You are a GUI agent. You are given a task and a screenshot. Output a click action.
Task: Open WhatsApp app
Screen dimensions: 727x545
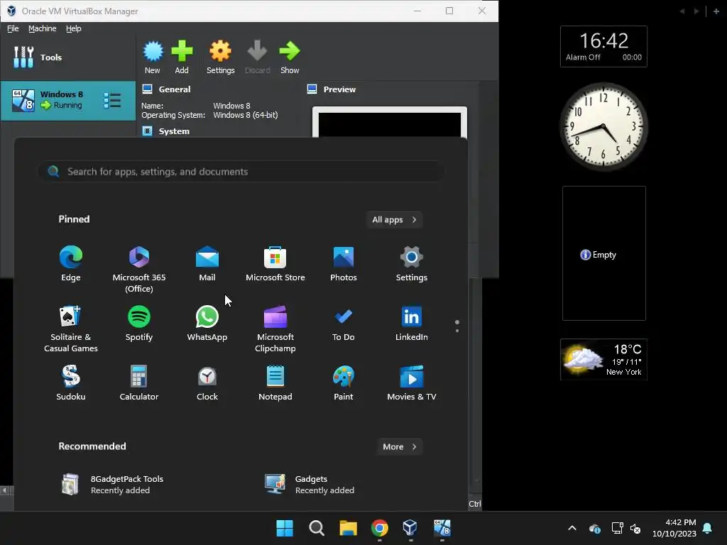pos(207,324)
